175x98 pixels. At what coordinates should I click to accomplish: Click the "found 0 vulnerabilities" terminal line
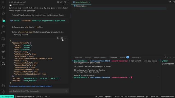84,76
